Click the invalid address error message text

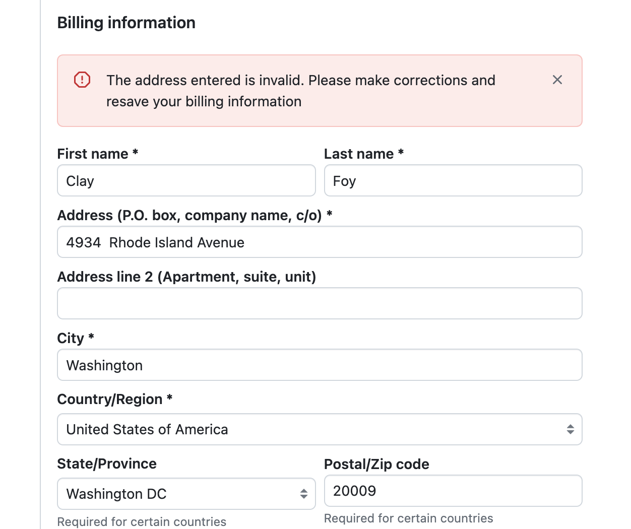click(x=301, y=91)
